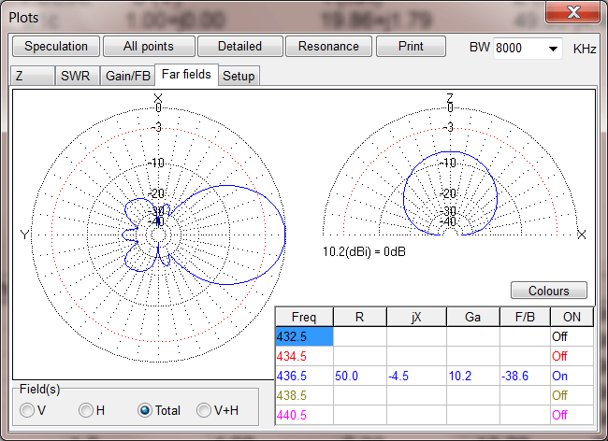Switch to the SWR tab
This screenshot has height=441, width=608.
[x=76, y=76]
